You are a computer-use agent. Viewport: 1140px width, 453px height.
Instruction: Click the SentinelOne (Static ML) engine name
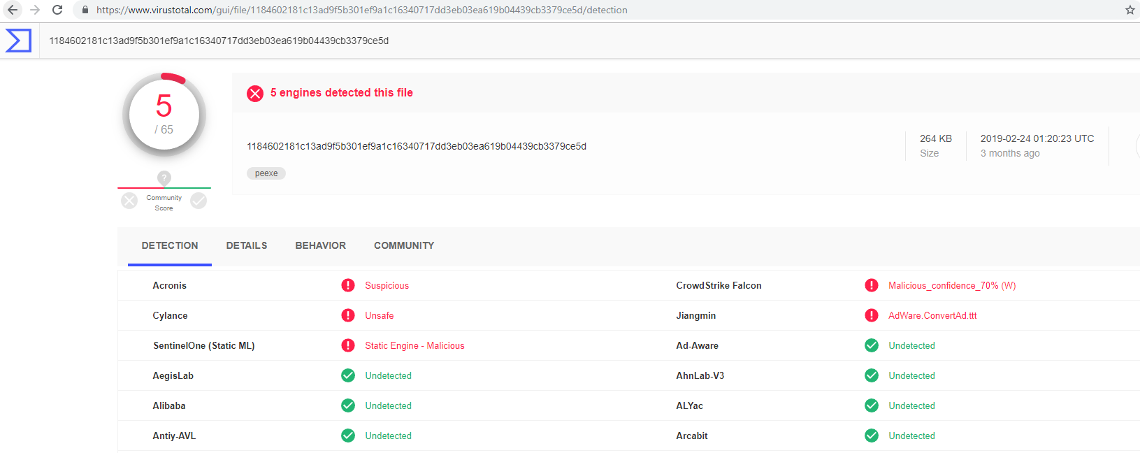pyautogui.click(x=204, y=345)
